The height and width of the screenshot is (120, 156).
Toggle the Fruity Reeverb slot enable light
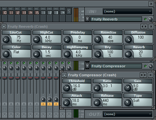tap(145, 19)
